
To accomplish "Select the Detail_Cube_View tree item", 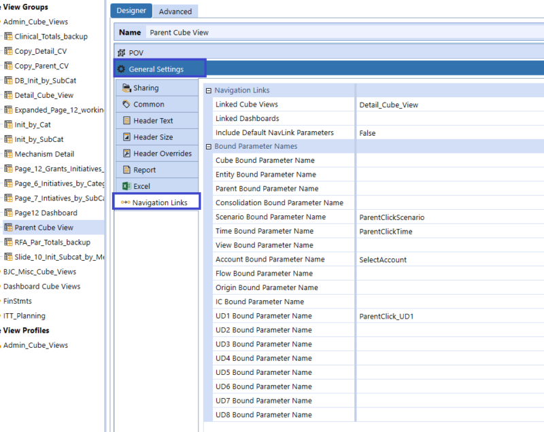I will [50, 94].
